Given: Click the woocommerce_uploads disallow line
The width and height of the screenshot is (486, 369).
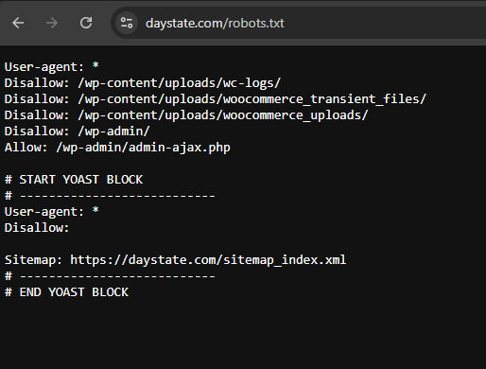Looking at the screenshot, I should point(186,115).
